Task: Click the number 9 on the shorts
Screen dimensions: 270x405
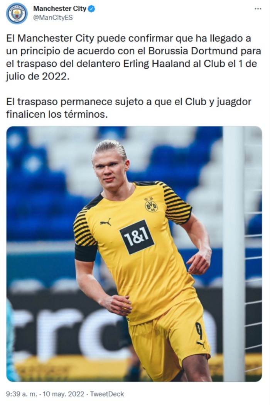Action: click(x=199, y=331)
